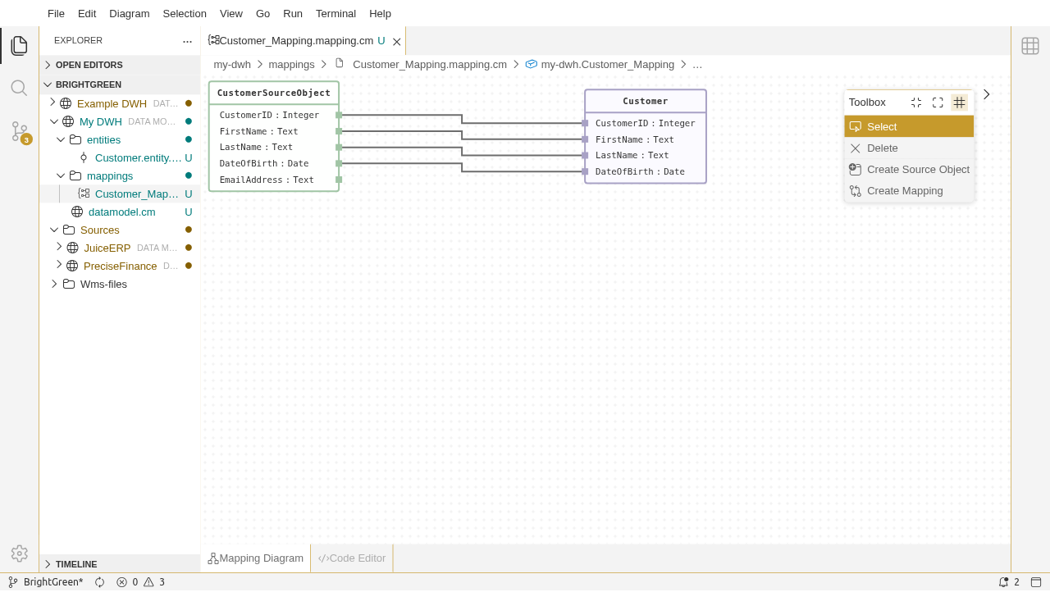
Task: Click the notifications bell in status bar
Action: (1003, 582)
